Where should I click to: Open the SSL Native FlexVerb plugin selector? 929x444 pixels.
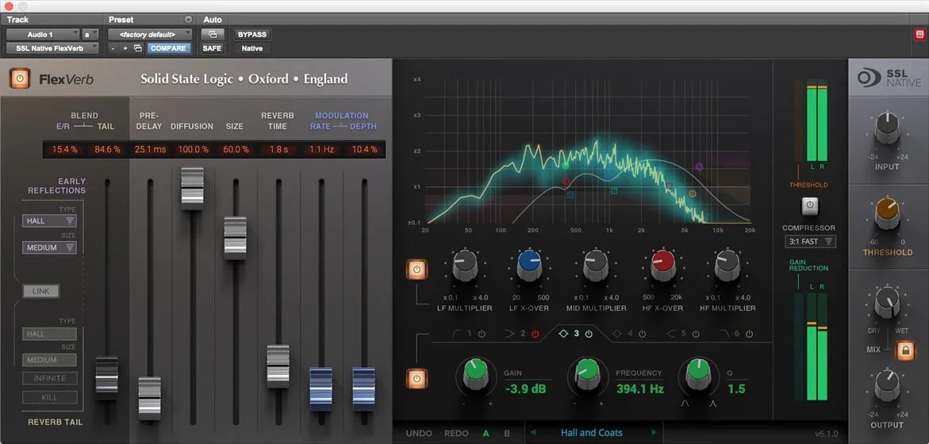(52, 48)
